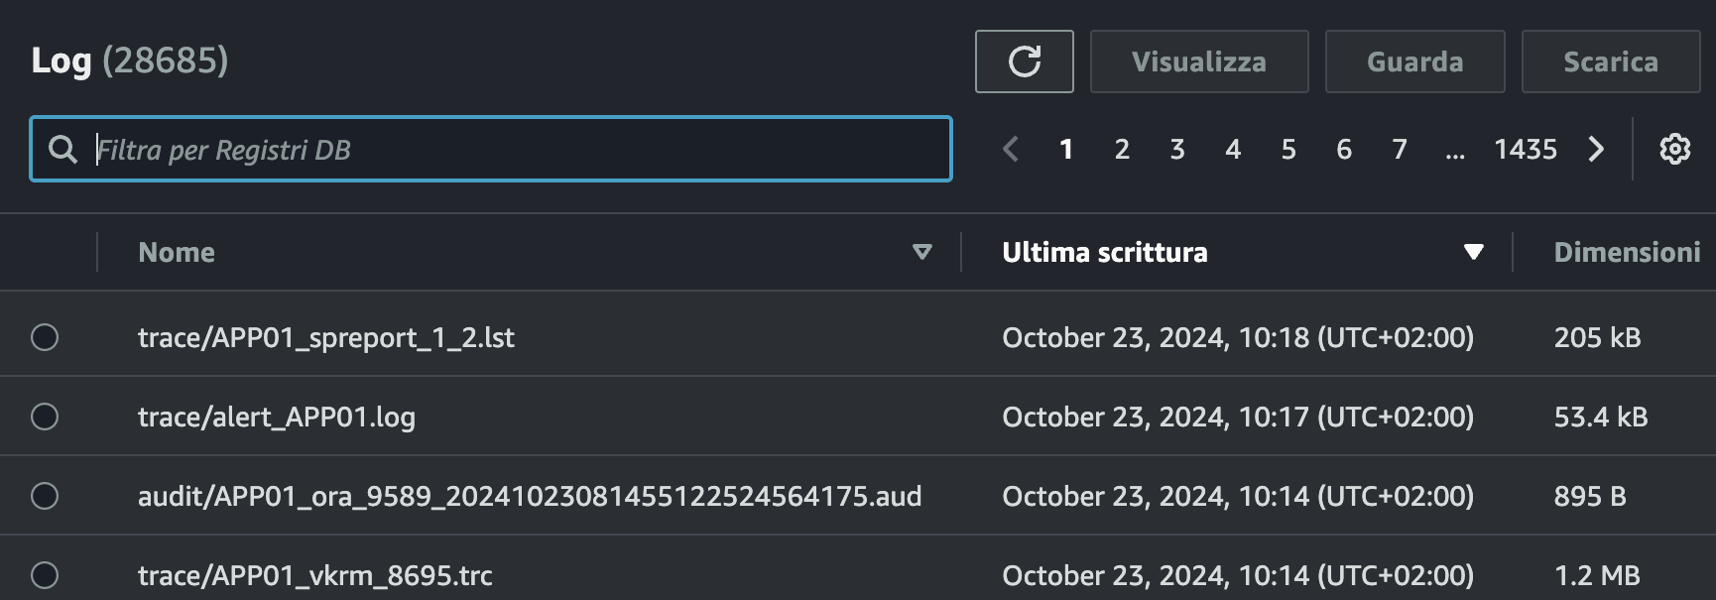Go to page 2

1122,149
